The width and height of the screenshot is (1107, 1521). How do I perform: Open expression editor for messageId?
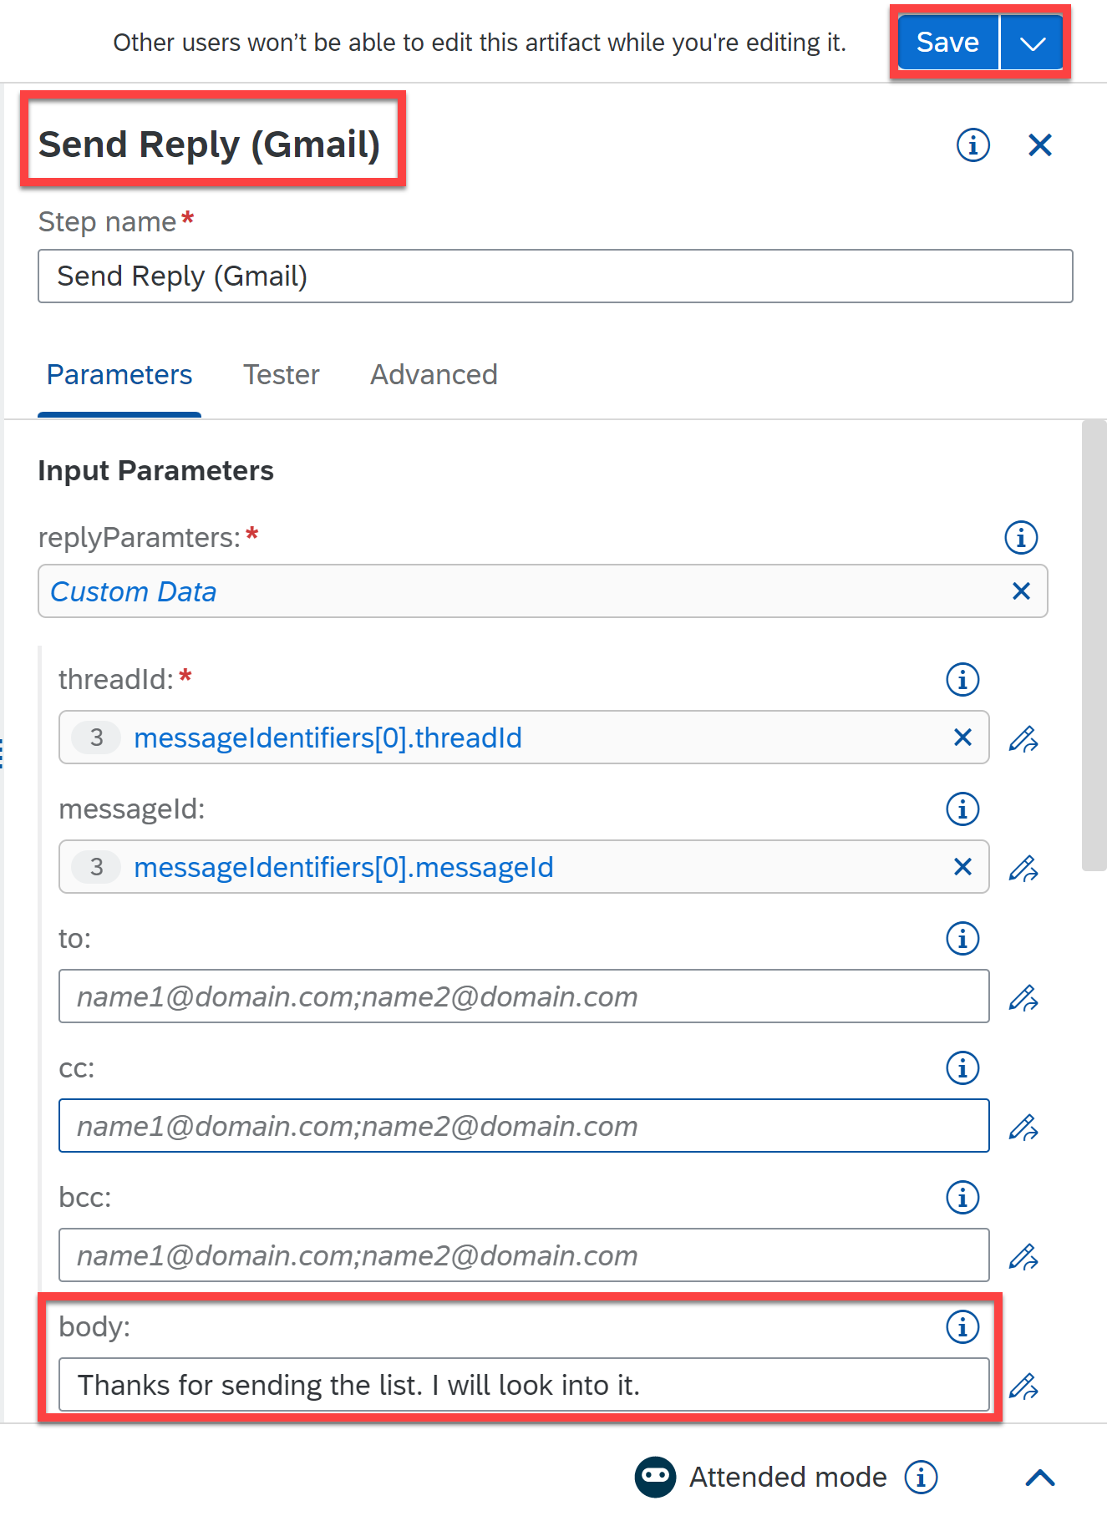[x=1023, y=868]
